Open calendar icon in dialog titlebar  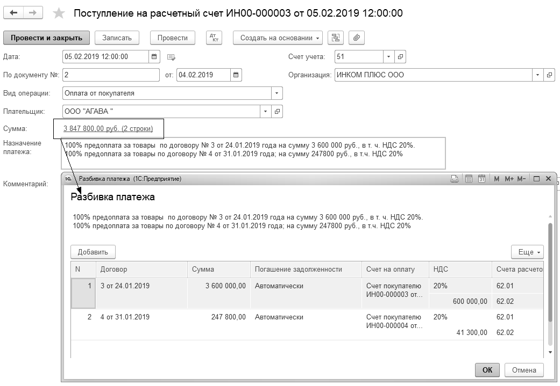481,179
